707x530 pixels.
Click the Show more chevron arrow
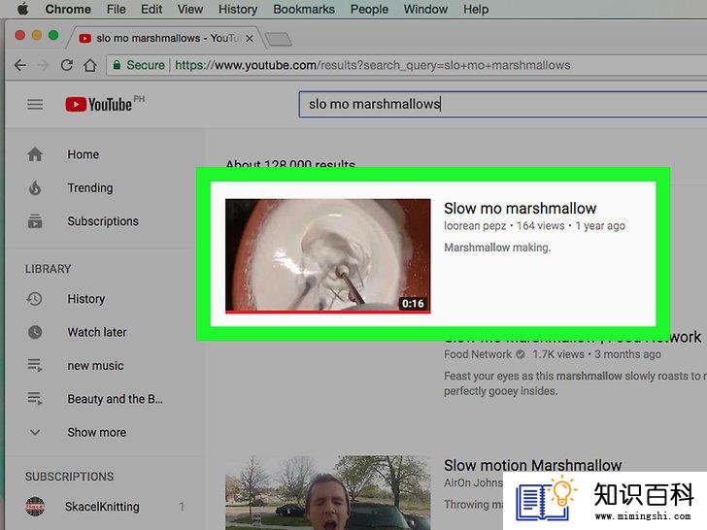(x=35, y=433)
